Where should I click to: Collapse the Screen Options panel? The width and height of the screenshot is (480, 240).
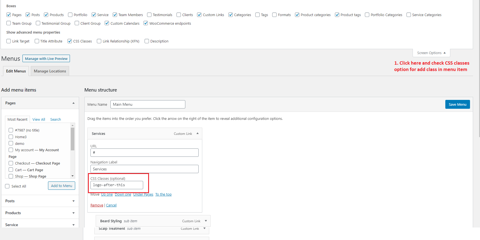point(431,53)
